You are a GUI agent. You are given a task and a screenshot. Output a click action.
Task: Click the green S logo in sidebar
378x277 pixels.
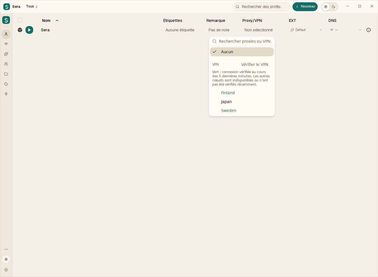coord(6,20)
